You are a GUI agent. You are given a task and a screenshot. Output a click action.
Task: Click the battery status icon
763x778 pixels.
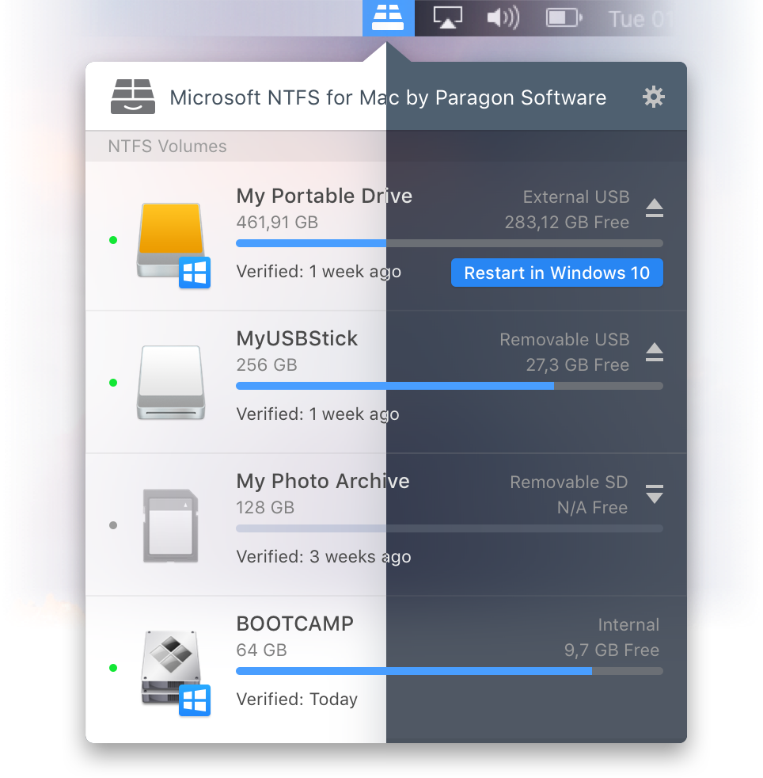tap(563, 17)
